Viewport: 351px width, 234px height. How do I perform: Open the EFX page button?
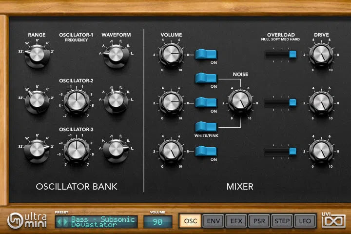[236, 221]
